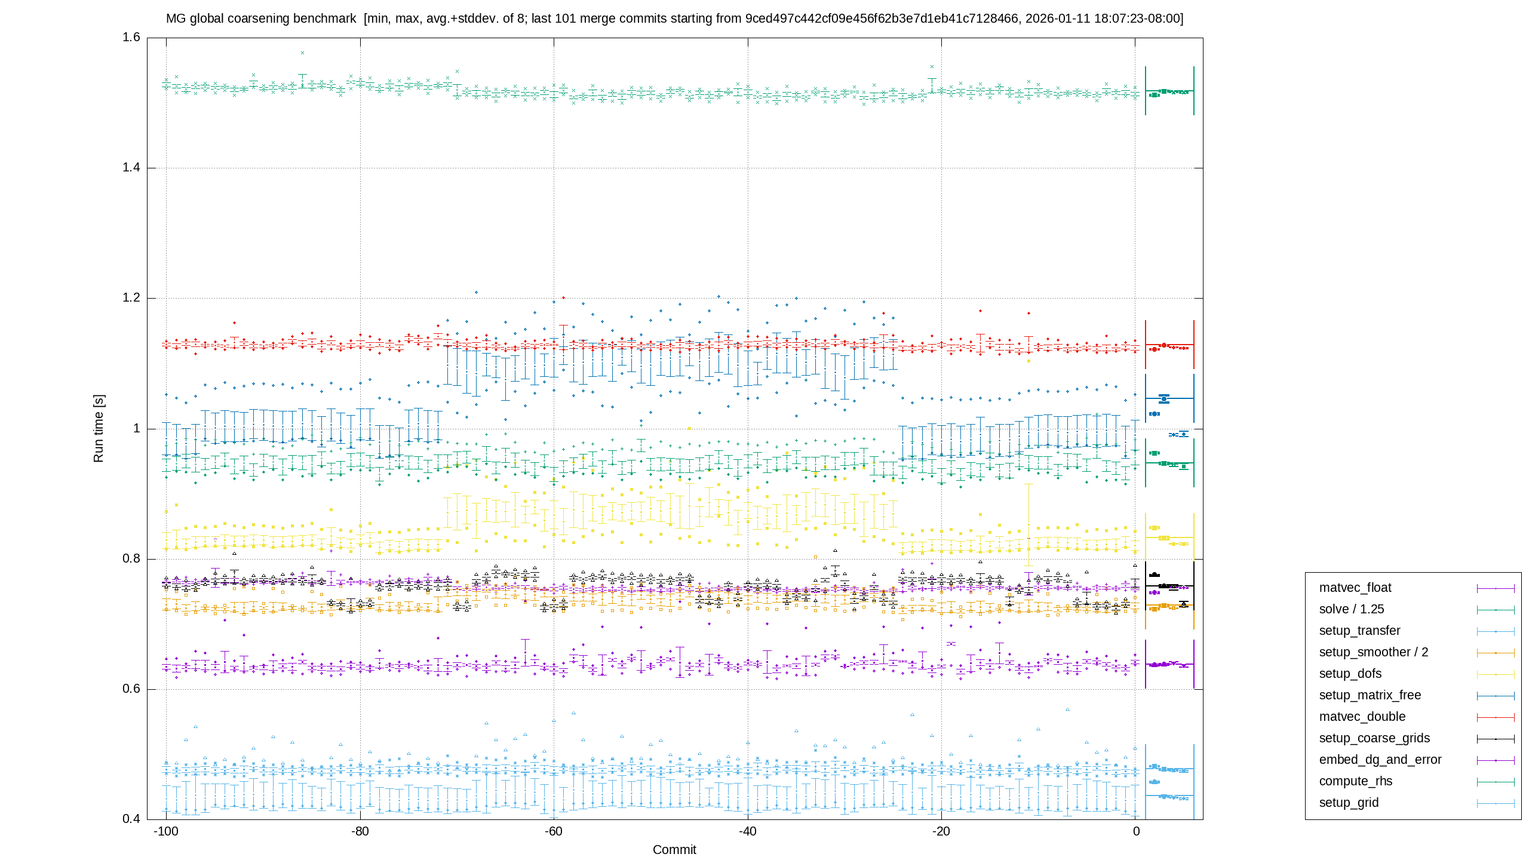Select the setup_coarse_grids legend label
1529x860 pixels.
point(1374,738)
